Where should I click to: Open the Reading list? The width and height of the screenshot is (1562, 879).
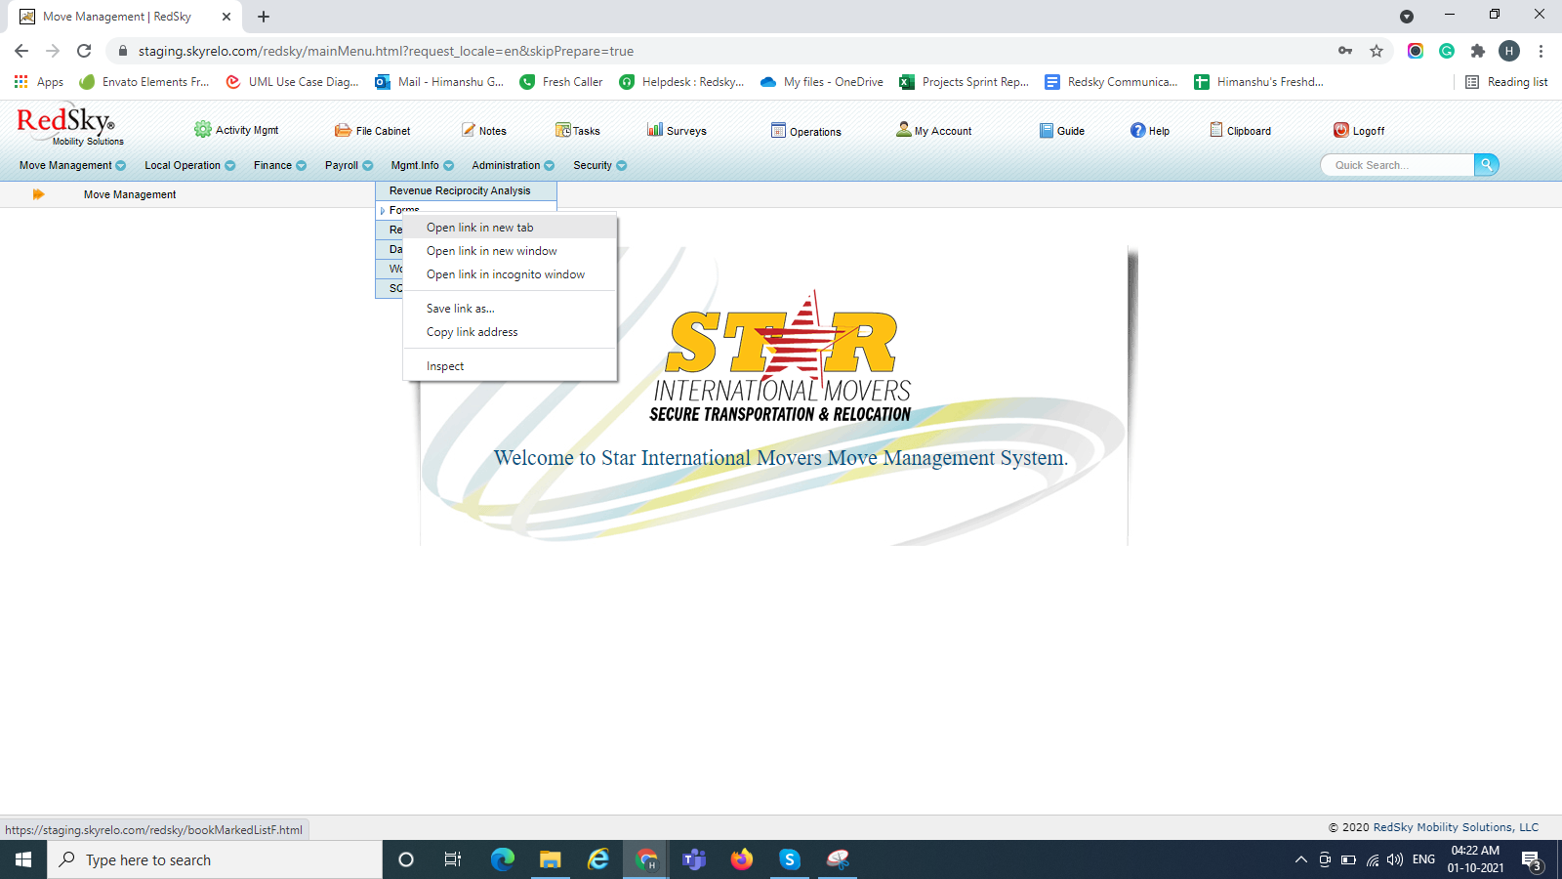1506,82
